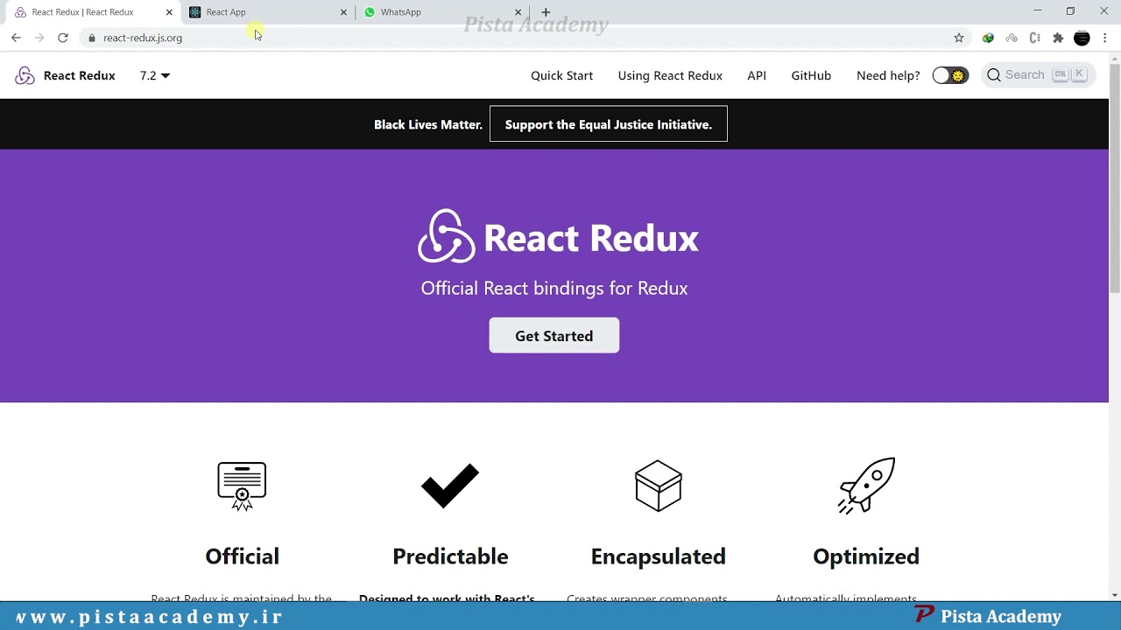Open the grey linked-circles extension icon
This screenshot has width=1121, height=630.
tap(1012, 38)
